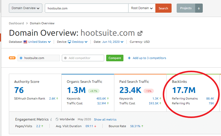The height and width of the screenshot is (136, 221).
Task: Click the Worldwide globe icon
Action: pyautogui.click(x=57, y=119)
